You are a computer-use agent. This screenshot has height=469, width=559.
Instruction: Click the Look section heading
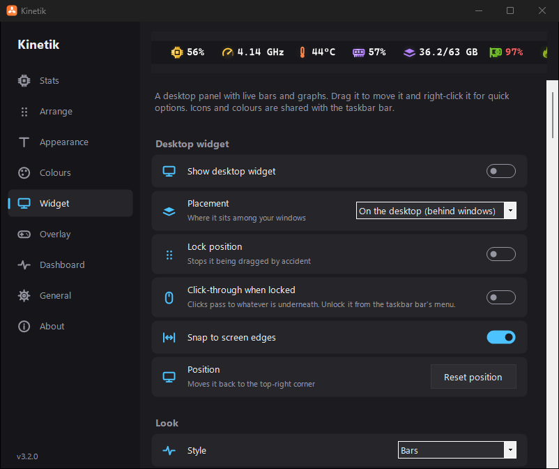[167, 424]
